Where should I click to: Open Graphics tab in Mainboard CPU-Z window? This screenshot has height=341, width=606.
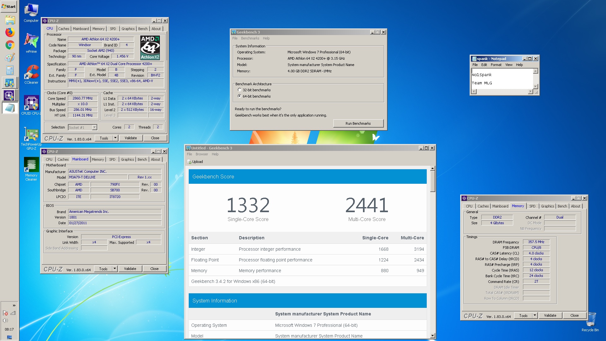coord(127,159)
